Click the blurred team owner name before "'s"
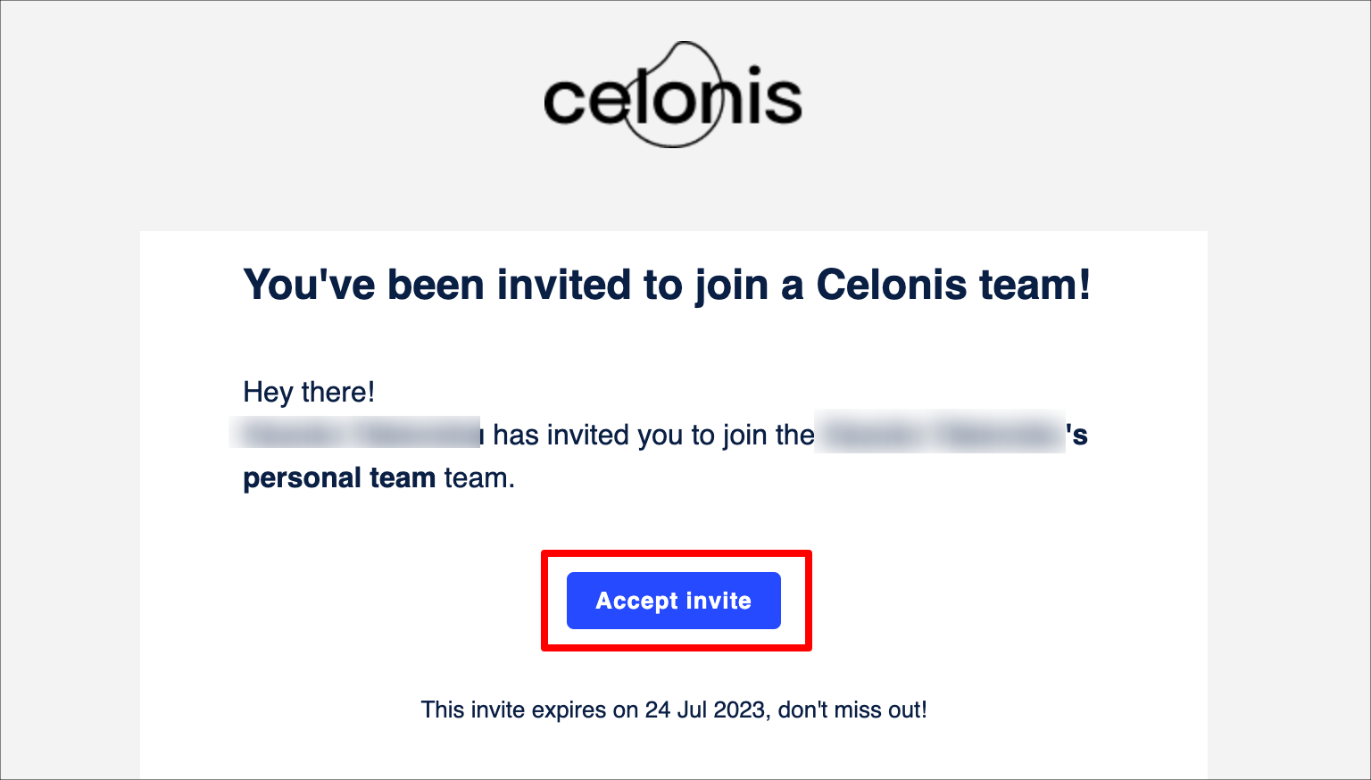Image resolution: width=1371 pixels, height=780 pixels. coord(940,434)
